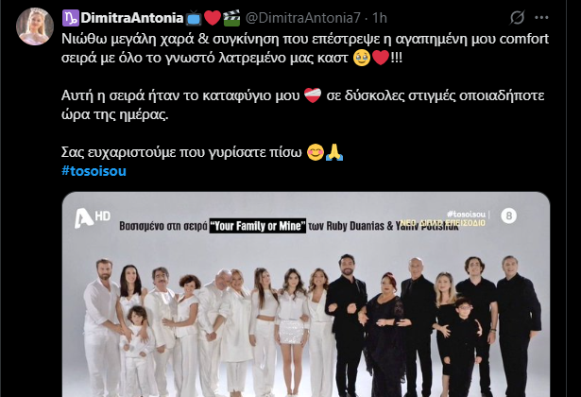The image size is (581, 397).
Task: Click the highlighted "Your Family or Mine" title
Action: 258,226
